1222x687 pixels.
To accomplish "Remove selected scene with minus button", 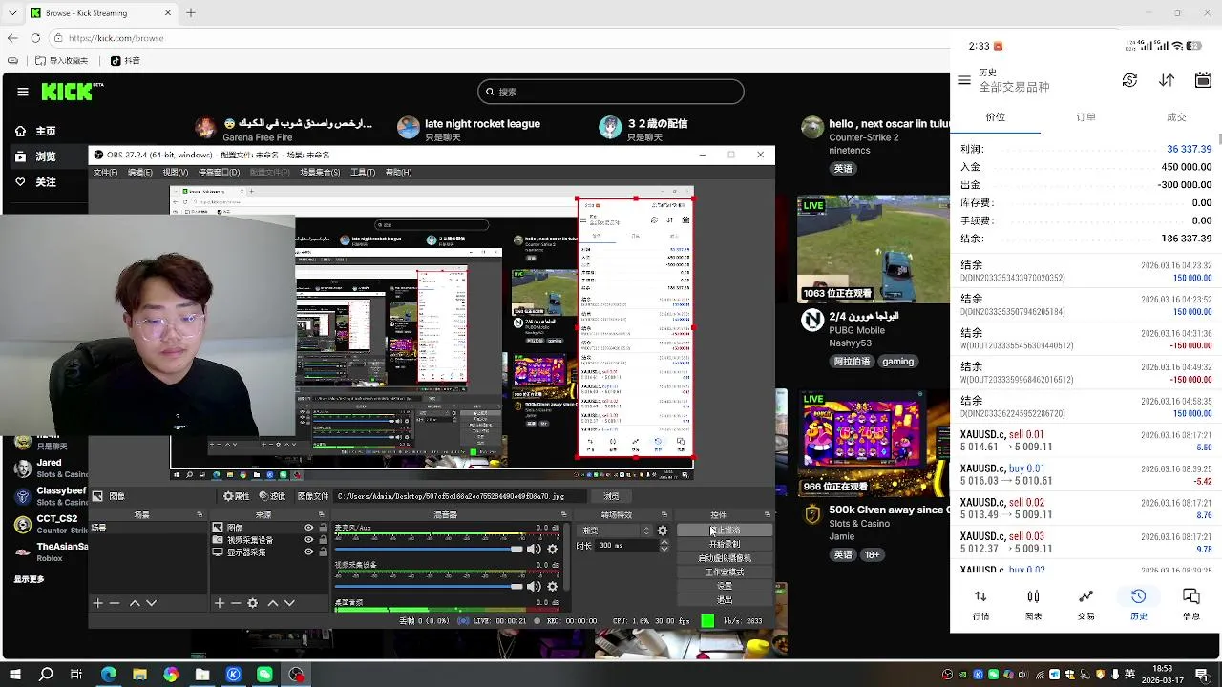I will coord(115,603).
